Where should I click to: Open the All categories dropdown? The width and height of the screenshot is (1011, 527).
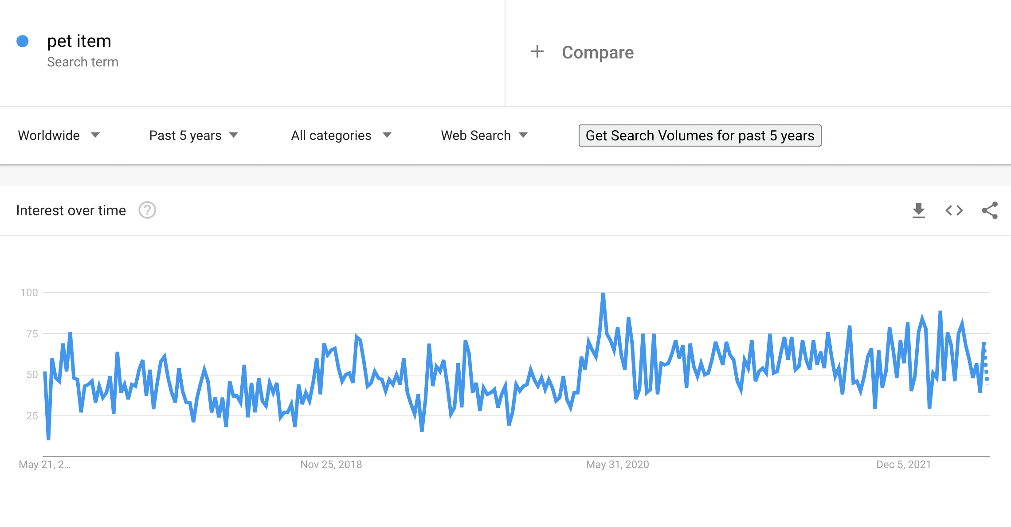coord(341,135)
